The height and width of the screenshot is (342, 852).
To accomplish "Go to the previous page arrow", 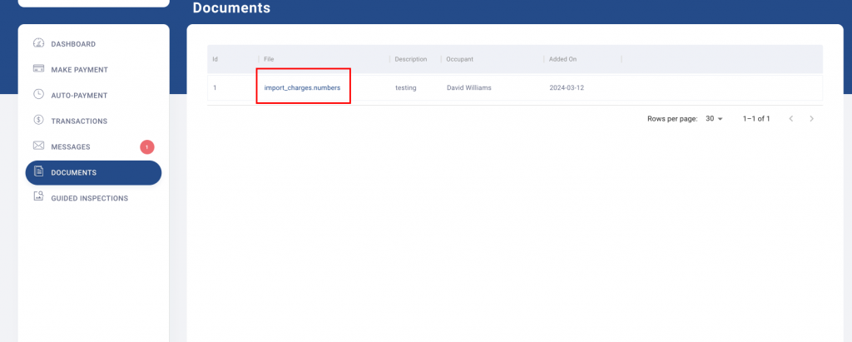I will tap(790, 119).
